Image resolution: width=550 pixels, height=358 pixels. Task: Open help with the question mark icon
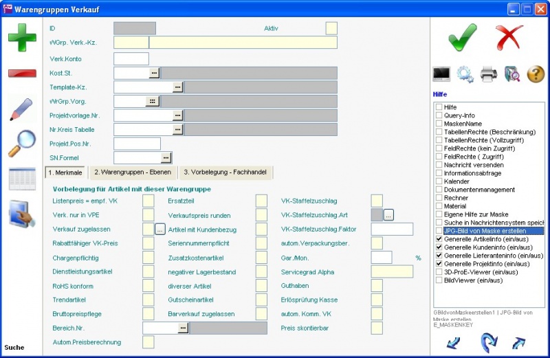click(x=535, y=74)
